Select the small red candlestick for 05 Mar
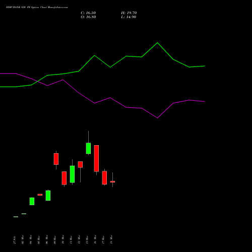This screenshot has height=252, width=252. coord(40,195)
